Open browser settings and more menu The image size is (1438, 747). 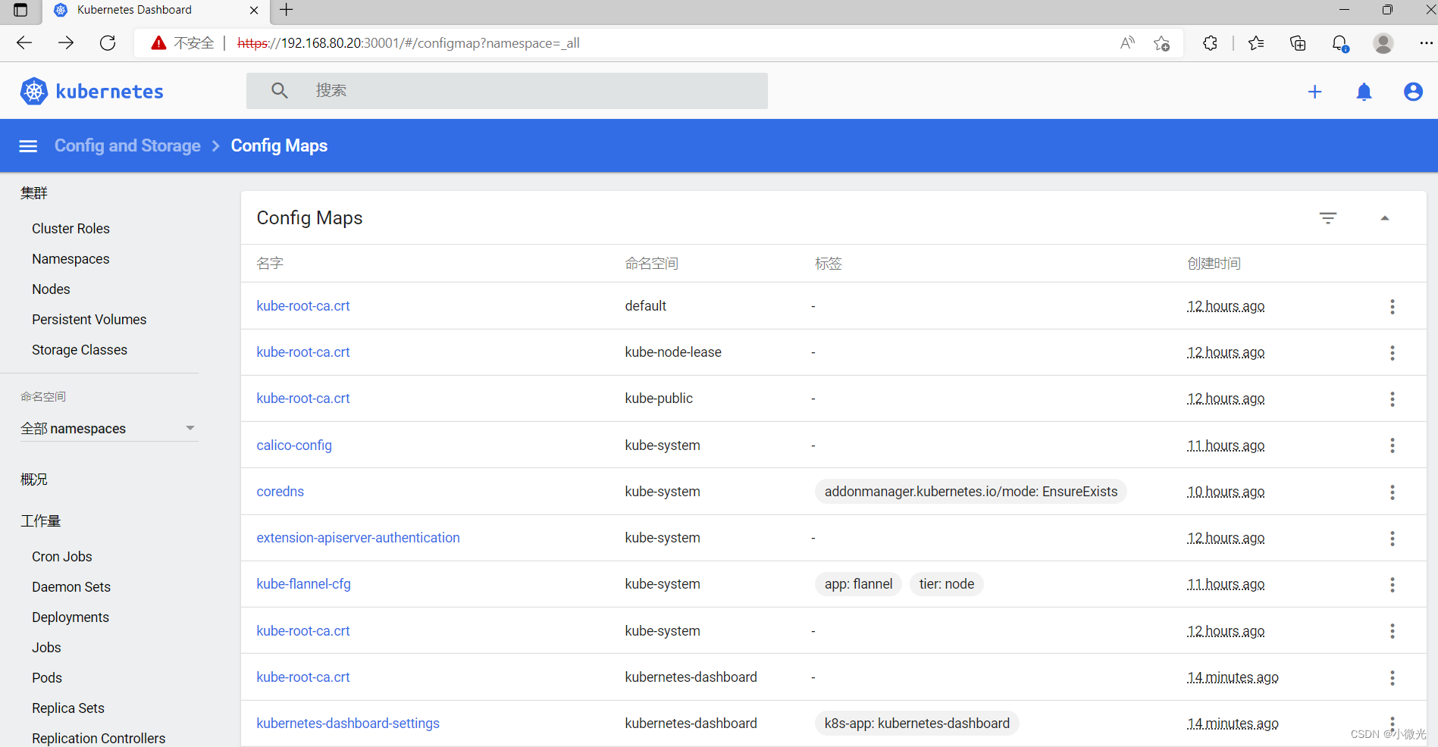pos(1426,43)
